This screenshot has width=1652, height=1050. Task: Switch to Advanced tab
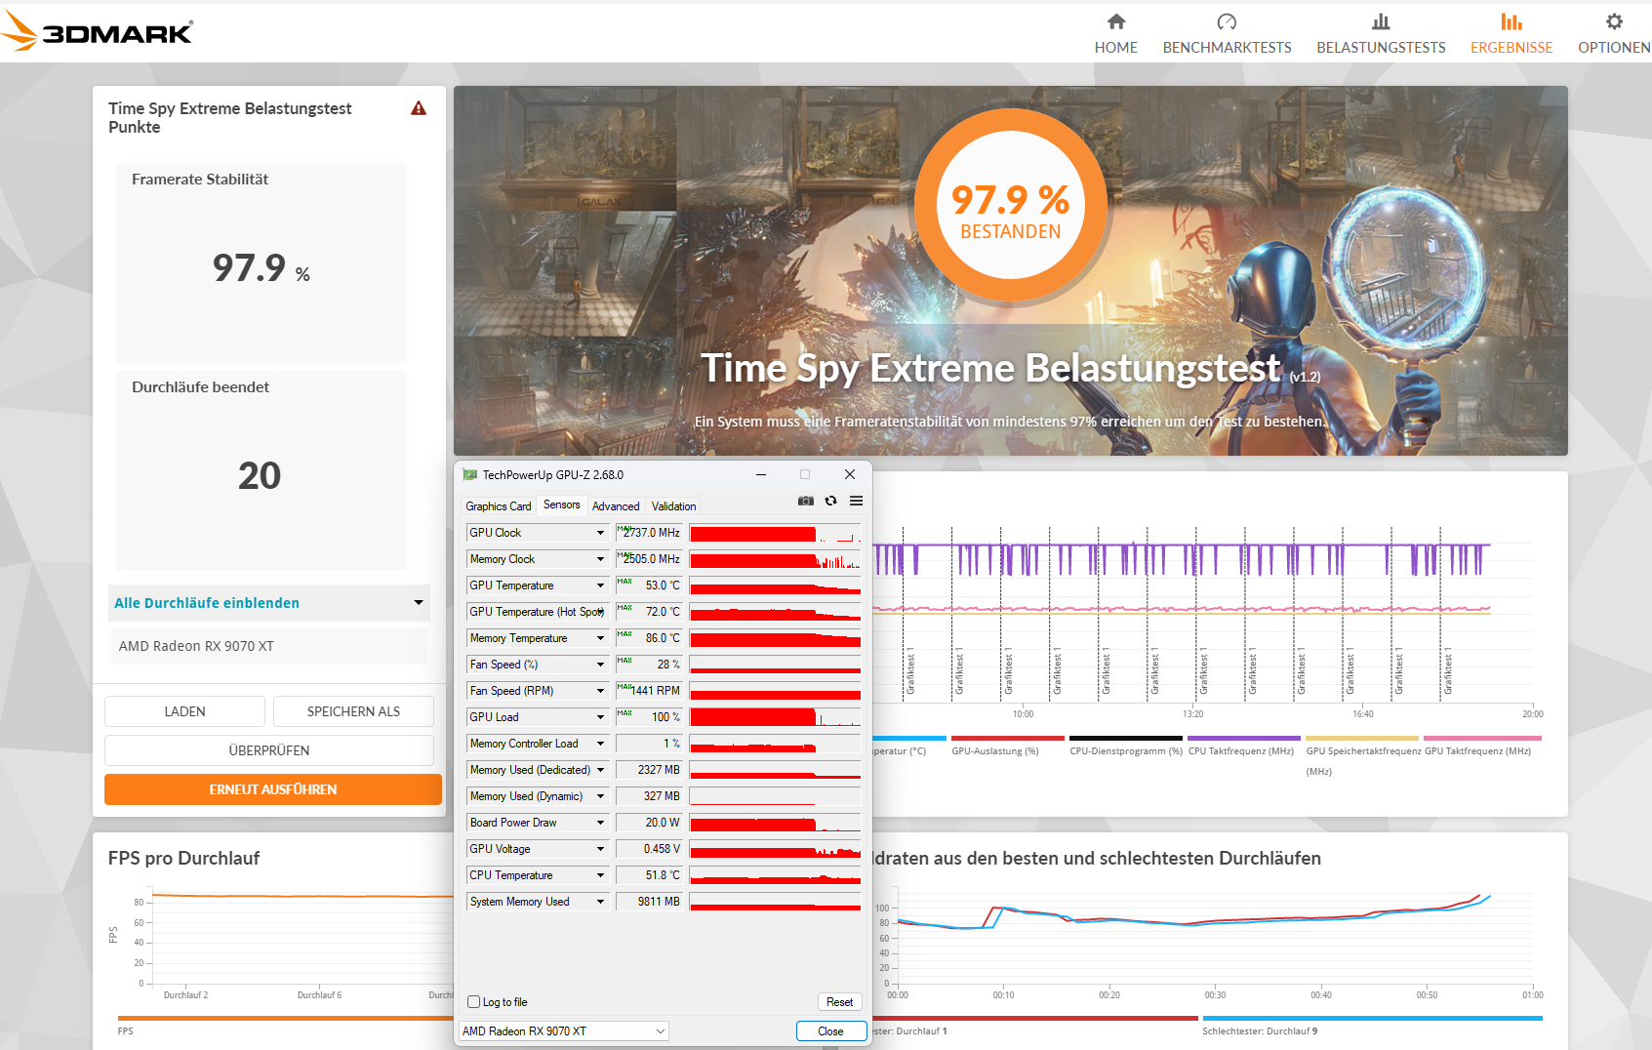pos(616,506)
